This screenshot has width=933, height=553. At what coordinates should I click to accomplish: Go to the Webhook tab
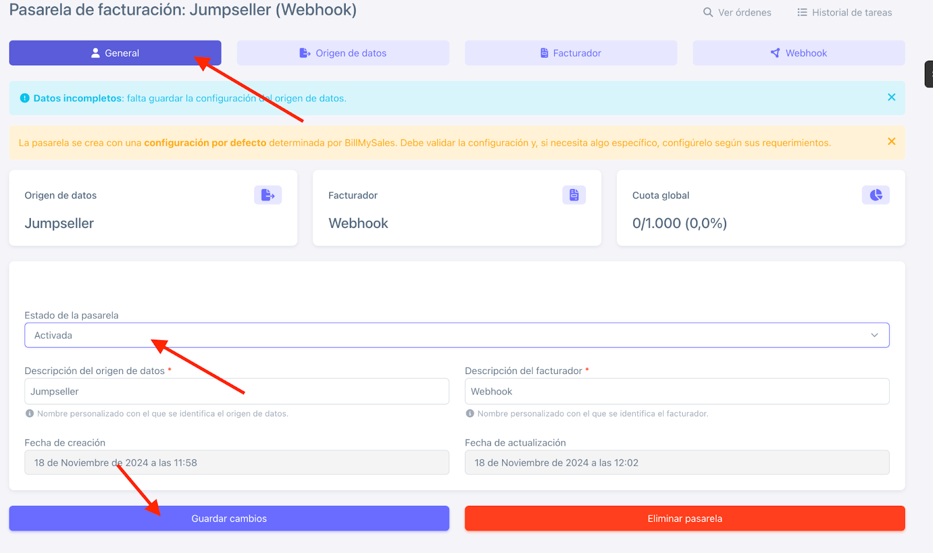799,53
